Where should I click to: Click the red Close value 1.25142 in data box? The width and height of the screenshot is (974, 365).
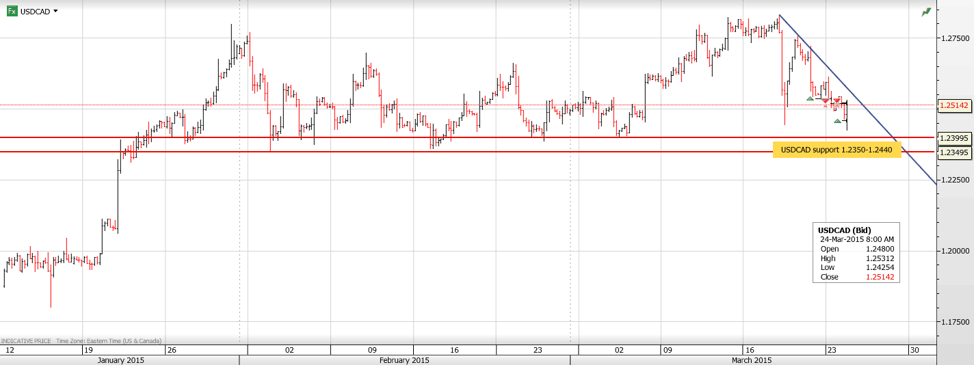click(x=880, y=277)
